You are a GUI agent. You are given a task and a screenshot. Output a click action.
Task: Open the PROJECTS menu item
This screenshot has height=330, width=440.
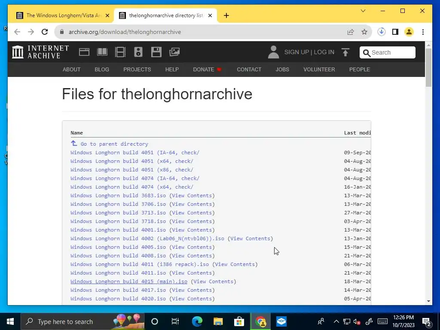(137, 69)
